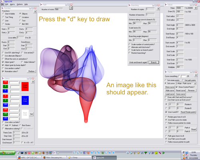Check Scale number of control points

coord(129,44)
